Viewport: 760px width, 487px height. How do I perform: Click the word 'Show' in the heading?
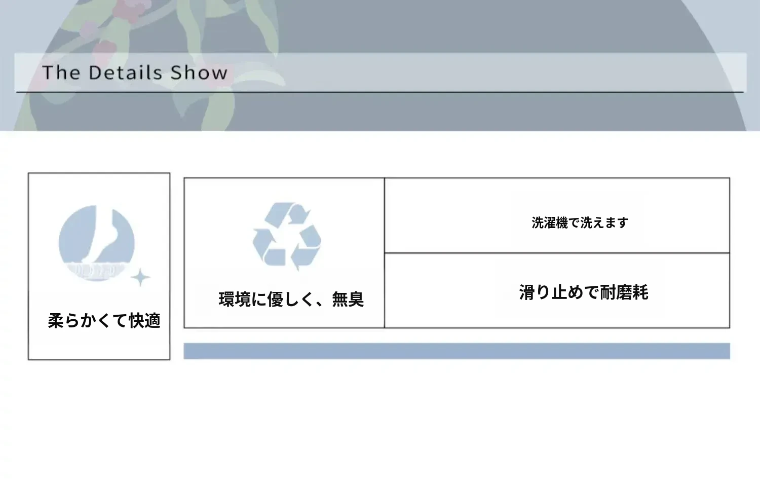199,72
